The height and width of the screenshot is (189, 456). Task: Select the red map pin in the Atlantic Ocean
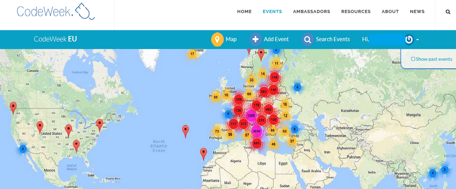186,131
